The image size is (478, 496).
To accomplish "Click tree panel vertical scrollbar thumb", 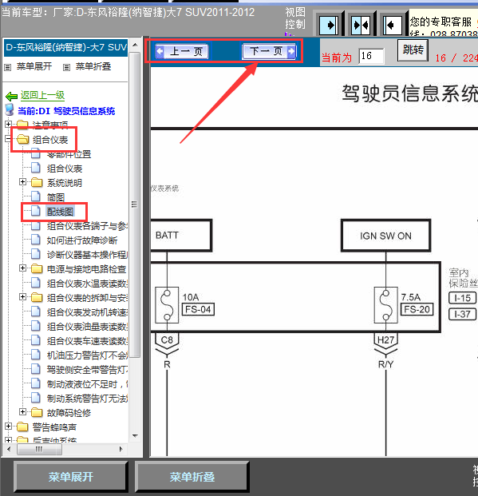I will coord(135,204).
